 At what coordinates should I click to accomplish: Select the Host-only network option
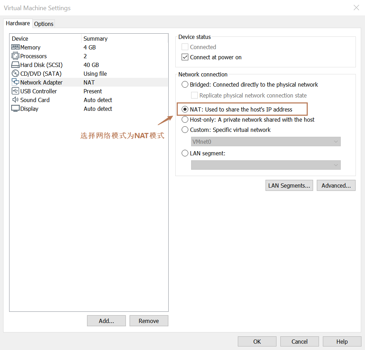(x=185, y=120)
